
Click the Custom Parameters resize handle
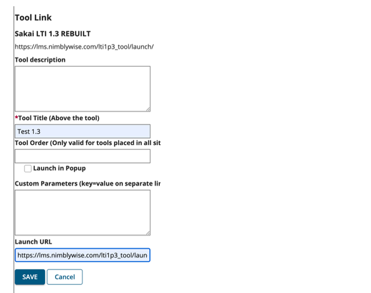(x=148, y=233)
